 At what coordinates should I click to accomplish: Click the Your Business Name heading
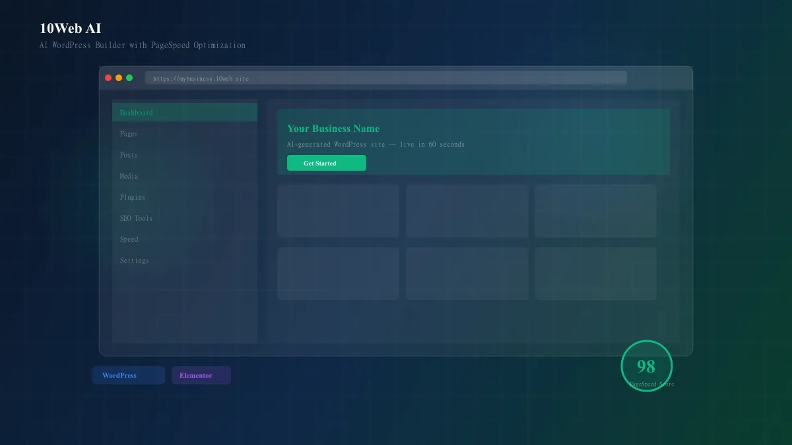[x=333, y=129]
